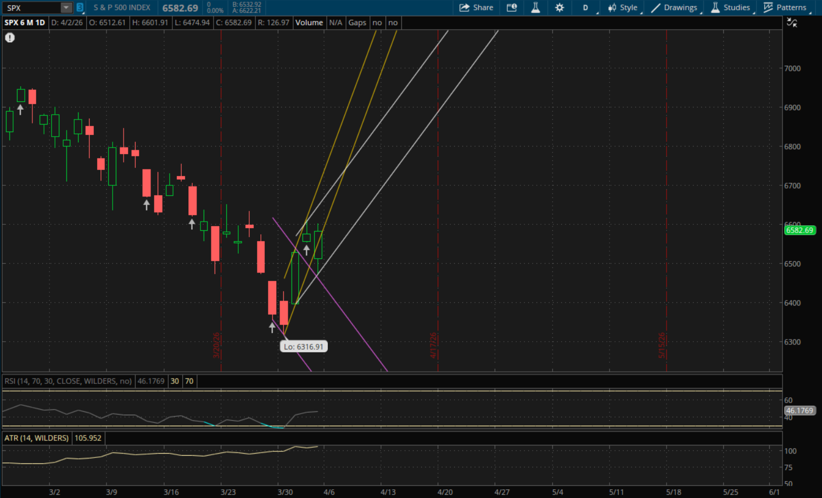Click the ATR (14, WILDERS) study label
Screen dimensions: 822x498
click(x=37, y=438)
